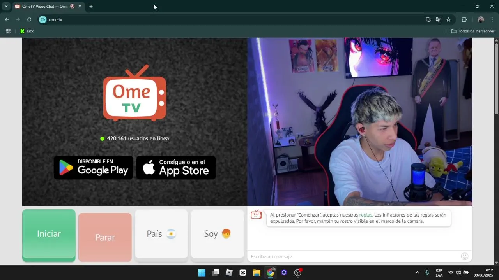This screenshot has height=280, width=499.
Task: Open Todos los marcadores folder
Action: click(472, 31)
